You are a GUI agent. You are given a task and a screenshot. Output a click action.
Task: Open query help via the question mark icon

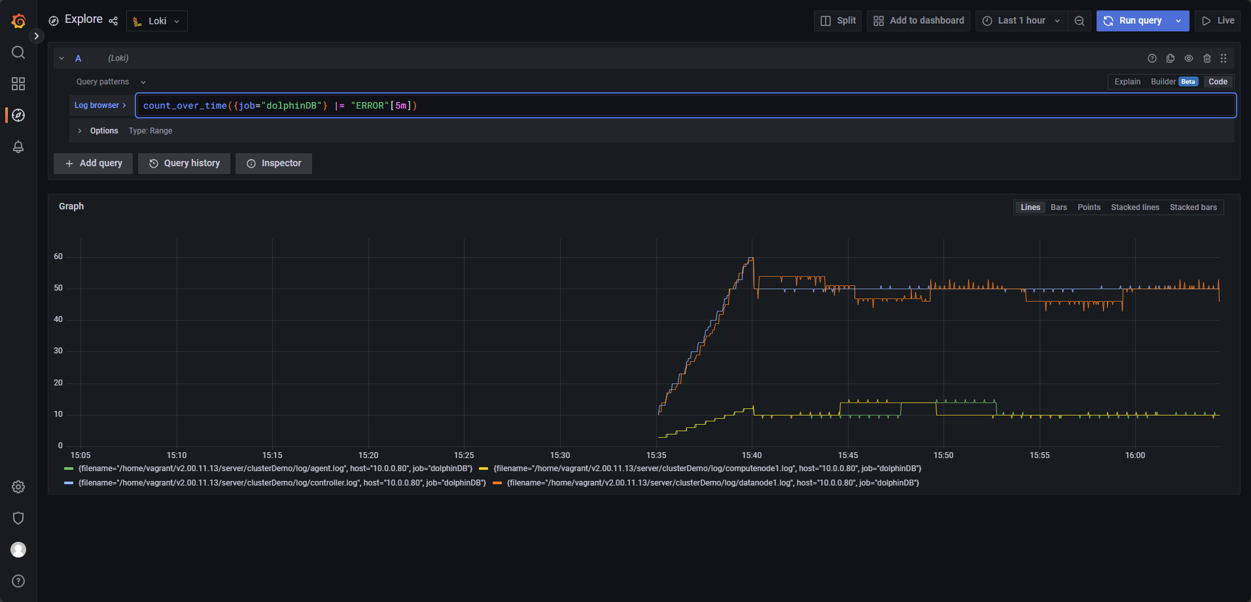click(1152, 58)
